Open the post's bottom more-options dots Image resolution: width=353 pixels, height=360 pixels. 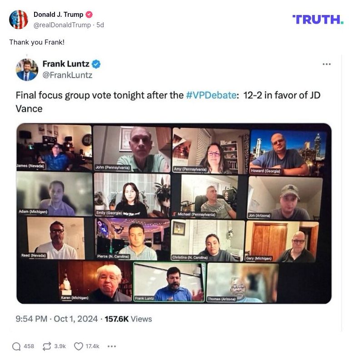[112, 346]
